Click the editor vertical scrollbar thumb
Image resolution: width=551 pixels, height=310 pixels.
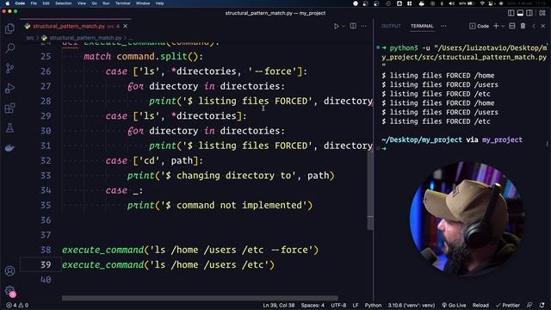[x=370, y=190]
